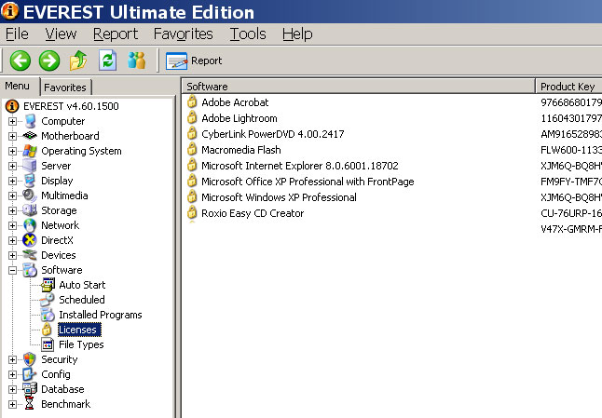Open the View menu
Image resolution: width=602 pixels, height=418 pixels.
tap(61, 34)
